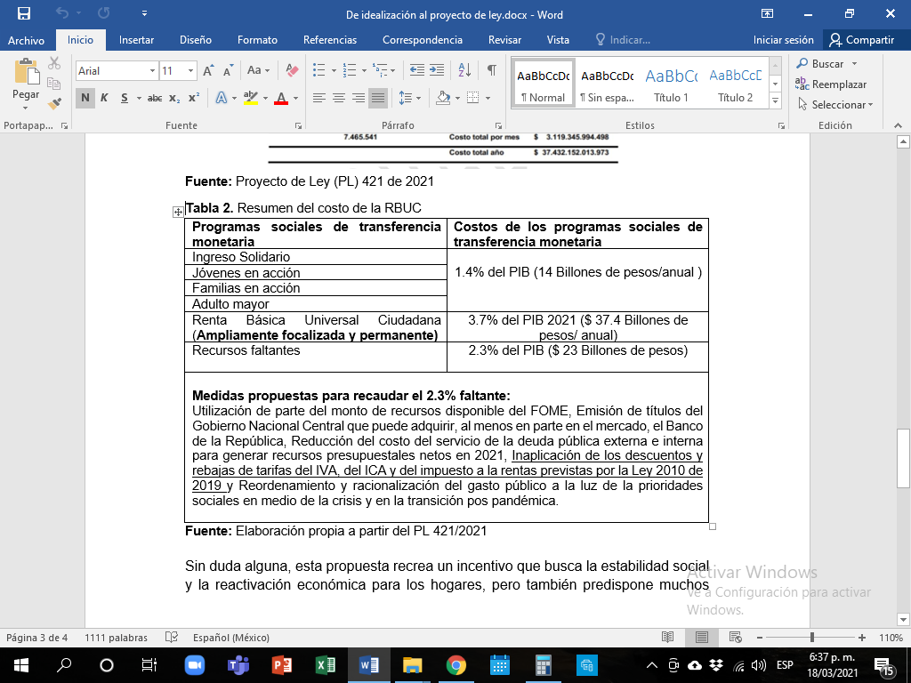Increase paragraph indent

pos(437,70)
